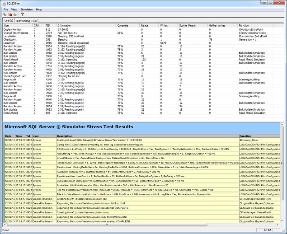Switch to the Outstanding IO(s) tab
This screenshot has height=234, width=287.
26,21
